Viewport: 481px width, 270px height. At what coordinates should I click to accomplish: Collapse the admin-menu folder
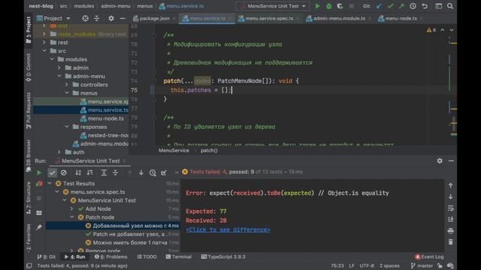click(59, 76)
